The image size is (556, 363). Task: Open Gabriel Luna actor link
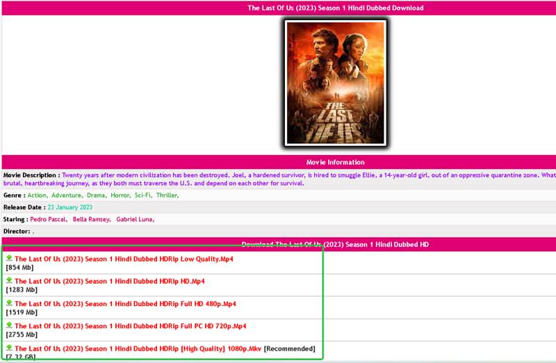click(x=135, y=219)
